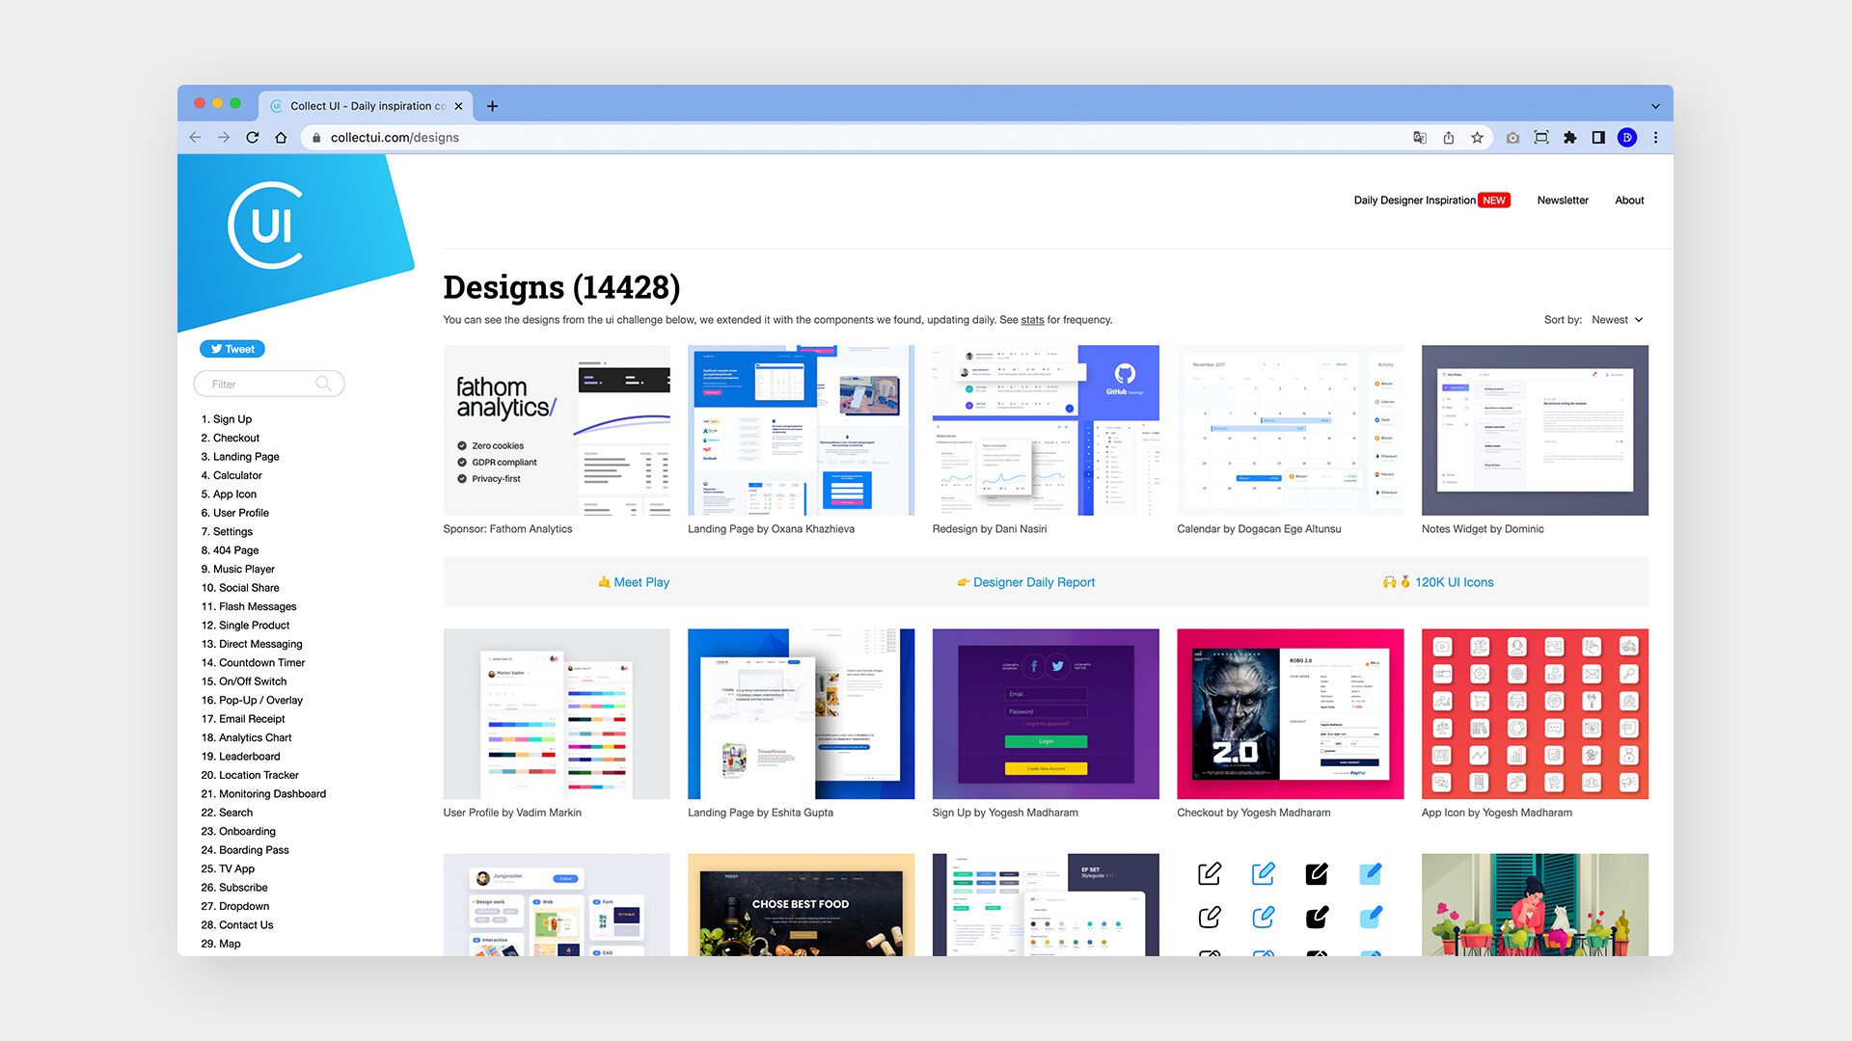Expand the Checkout category in sidebar
The width and height of the screenshot is (1852, 1041).
235,438
